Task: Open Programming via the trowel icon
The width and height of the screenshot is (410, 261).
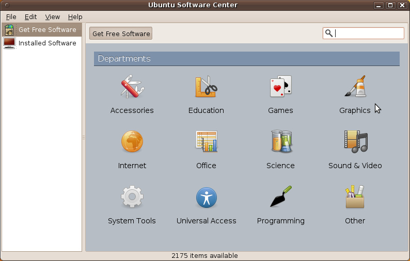Action: click(281, 197)
